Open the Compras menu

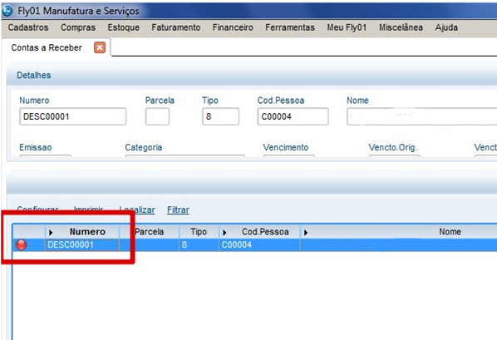tap(78, 27)
